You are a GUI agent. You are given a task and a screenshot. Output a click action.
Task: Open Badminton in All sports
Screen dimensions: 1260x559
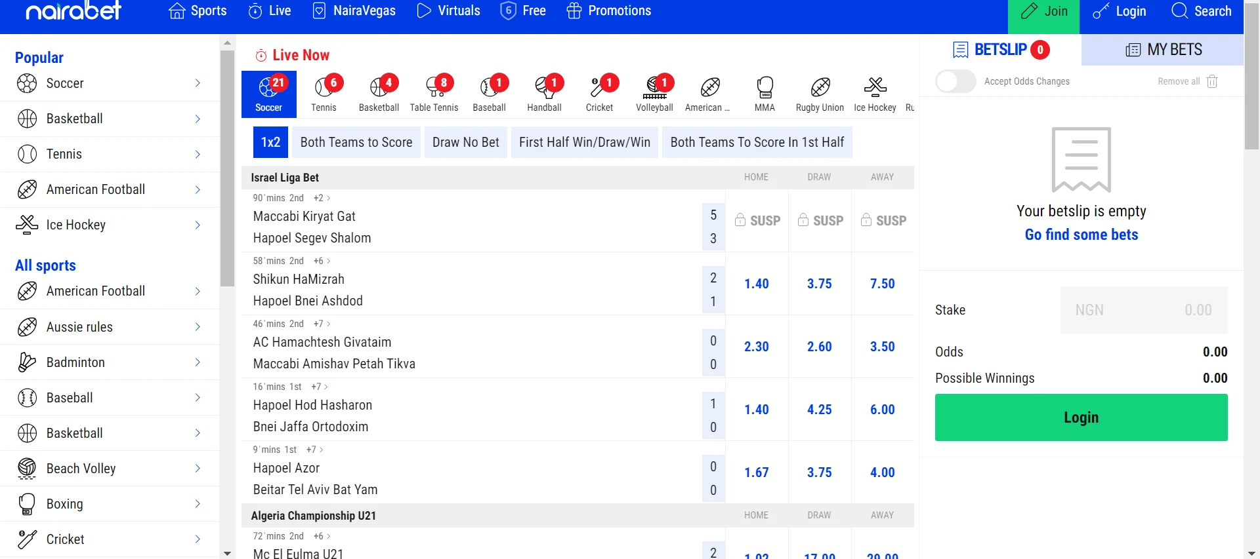pos(110,362)
